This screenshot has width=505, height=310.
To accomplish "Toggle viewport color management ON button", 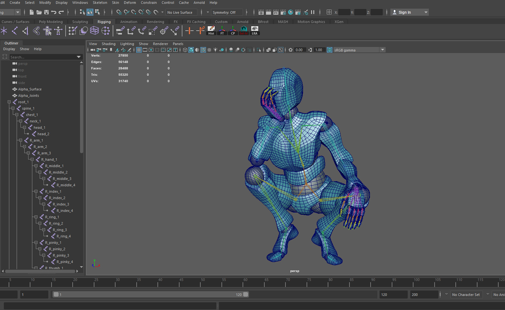I will (x=330, y=50).
